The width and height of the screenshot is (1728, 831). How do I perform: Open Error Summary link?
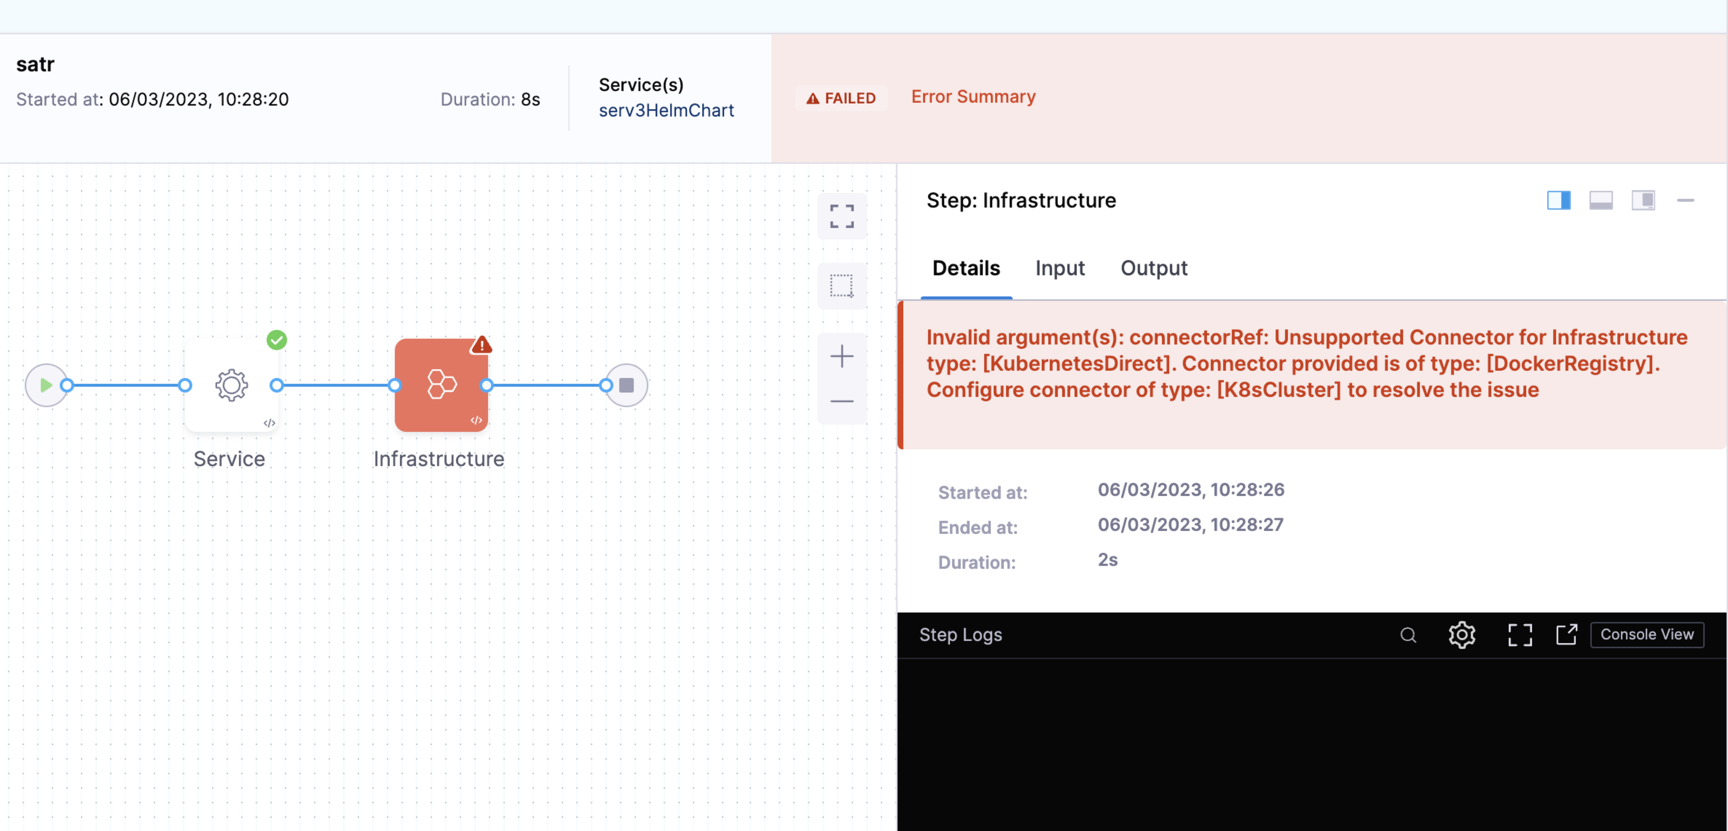click(973, 97)
